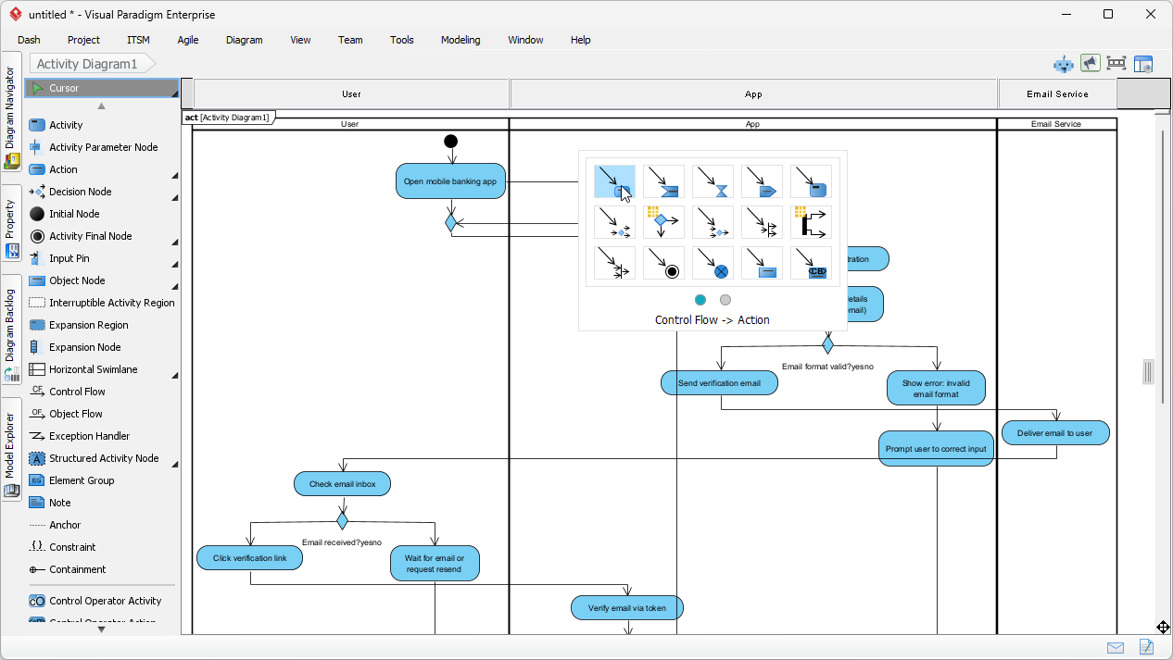The image size is (1173, 660).
Task: Open the Diagram menu
Action: (x=244, y=40)
